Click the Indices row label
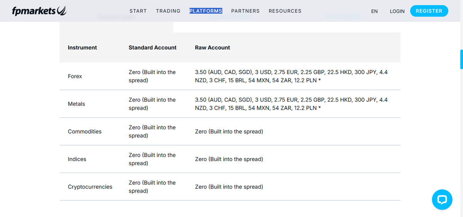 click(x=77, y=159)
